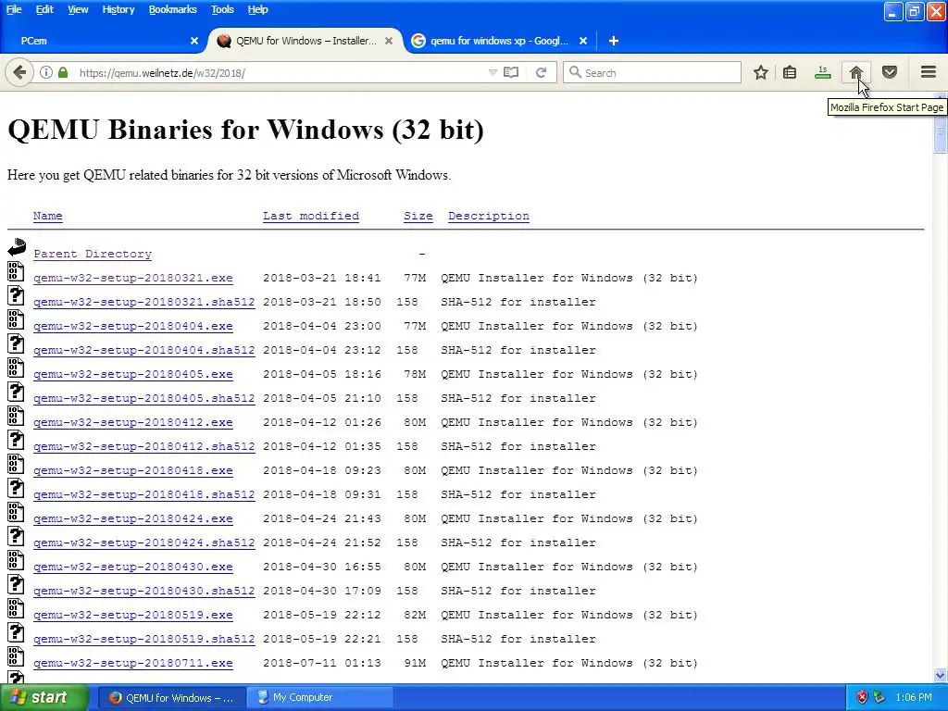Reload the page with the refresh icon
The image size is (948, 711).
point(541,72)
